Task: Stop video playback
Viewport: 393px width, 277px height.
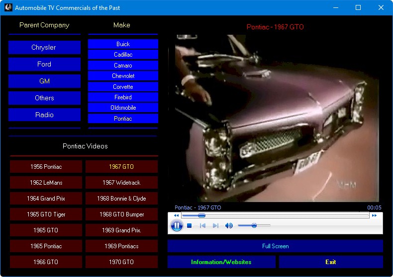Action: point(190,226)
